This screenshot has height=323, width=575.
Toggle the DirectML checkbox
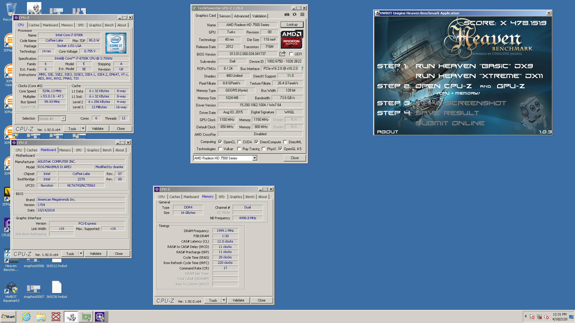(285, 142)
